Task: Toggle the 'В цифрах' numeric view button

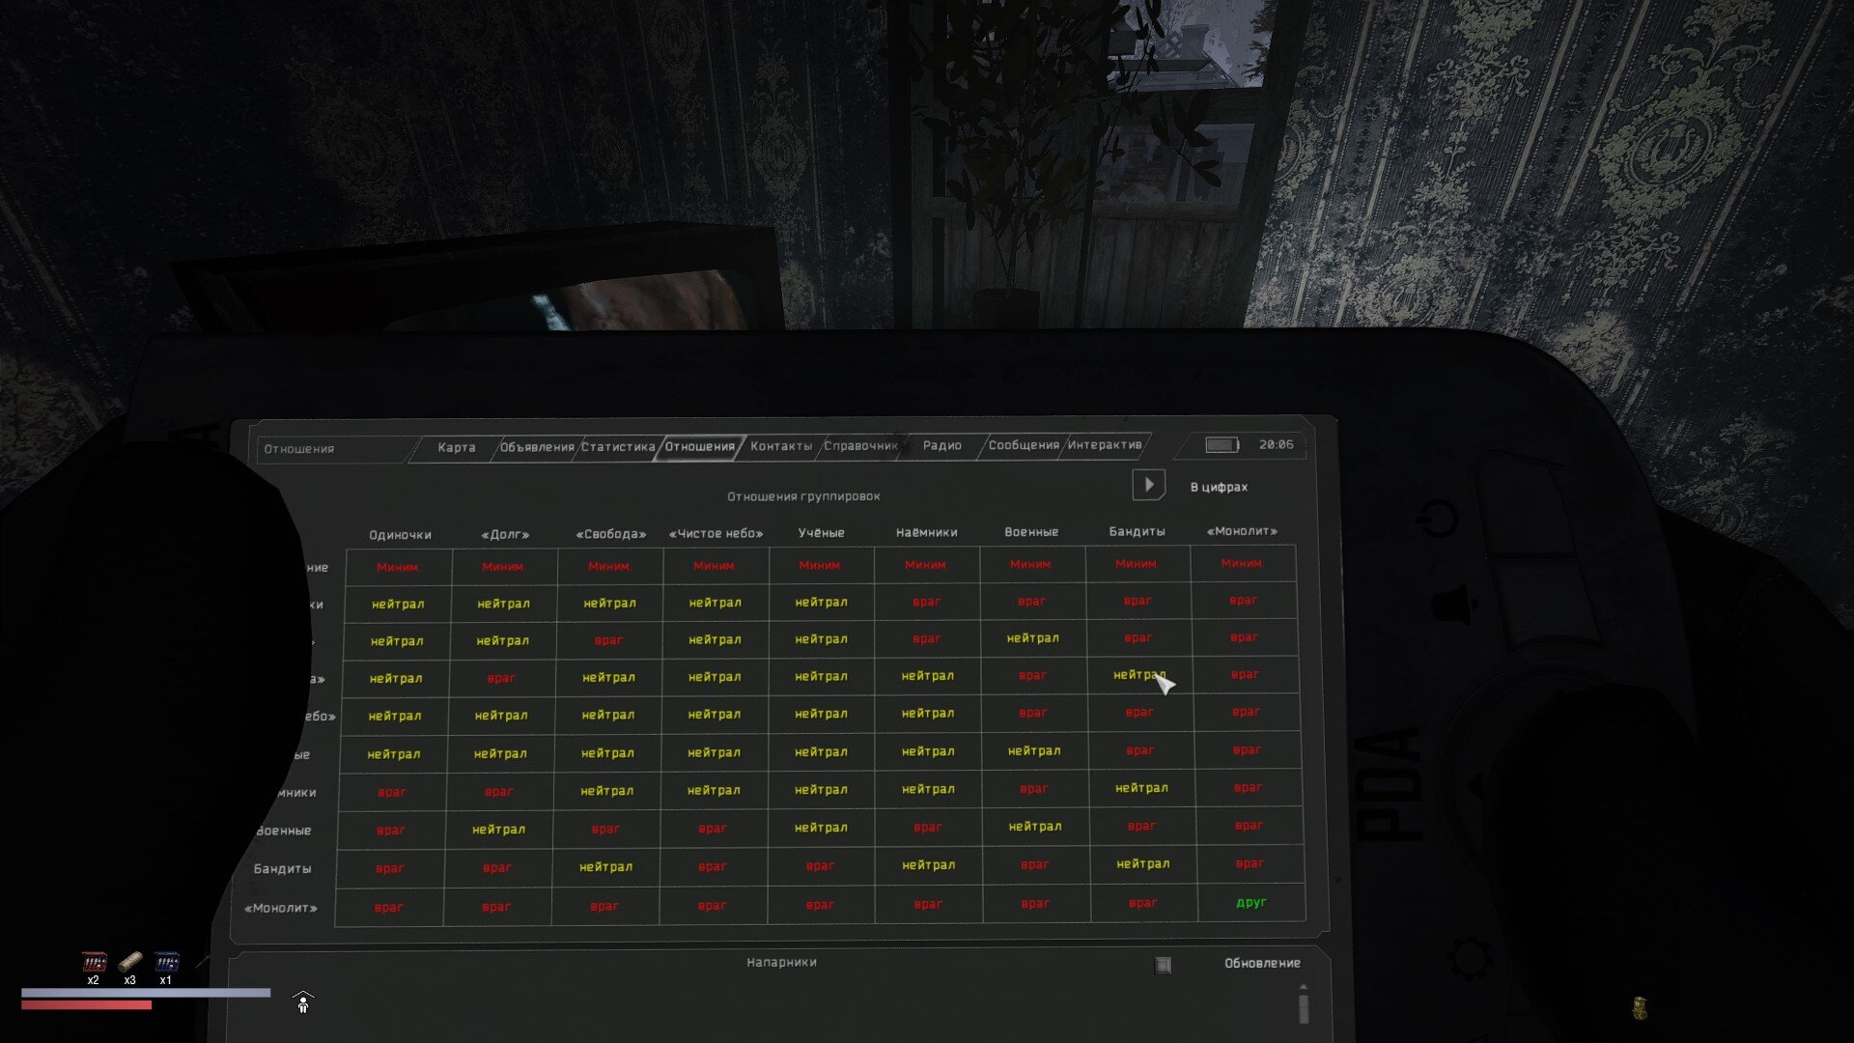Action: point(1149,485)
